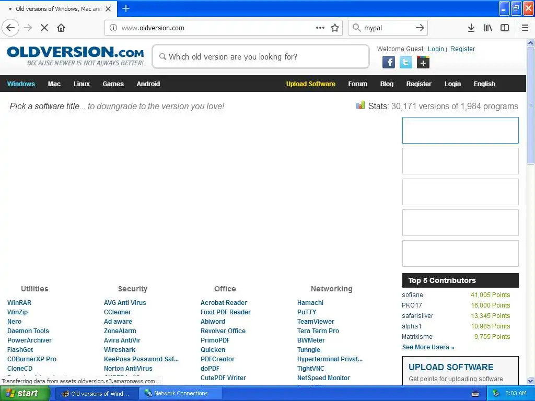Click the Stats bar chart icon
This screenshot has width=535, height=401.
click(360, 105)
